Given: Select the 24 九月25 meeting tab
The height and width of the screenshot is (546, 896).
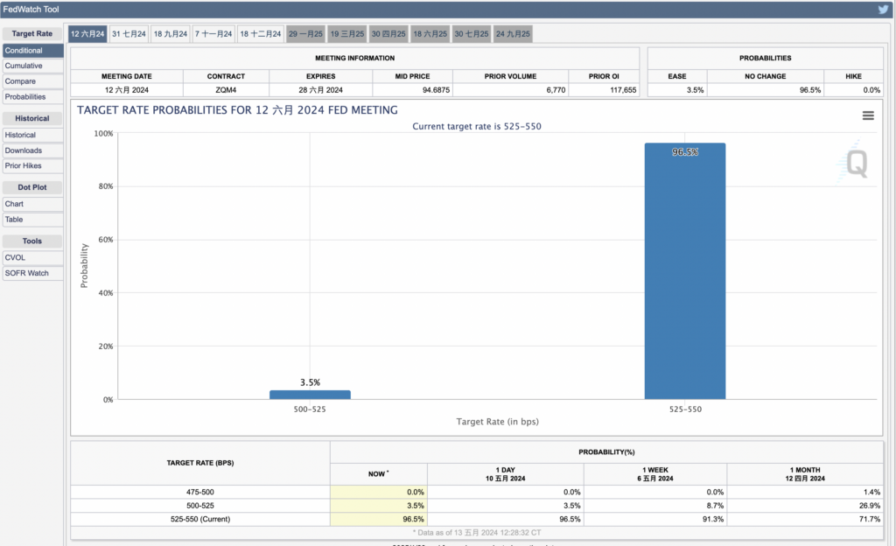Looking at the screenshot, I should pyautogui.click(x=513, y=34).
